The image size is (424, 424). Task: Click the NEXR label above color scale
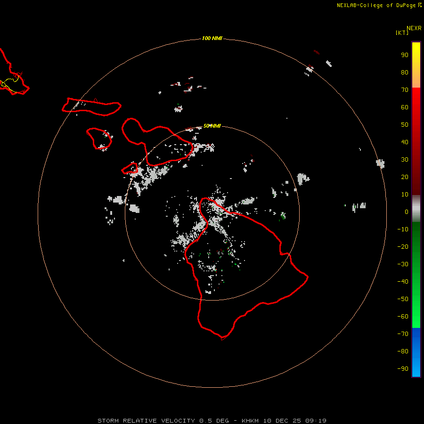(414, 28)
